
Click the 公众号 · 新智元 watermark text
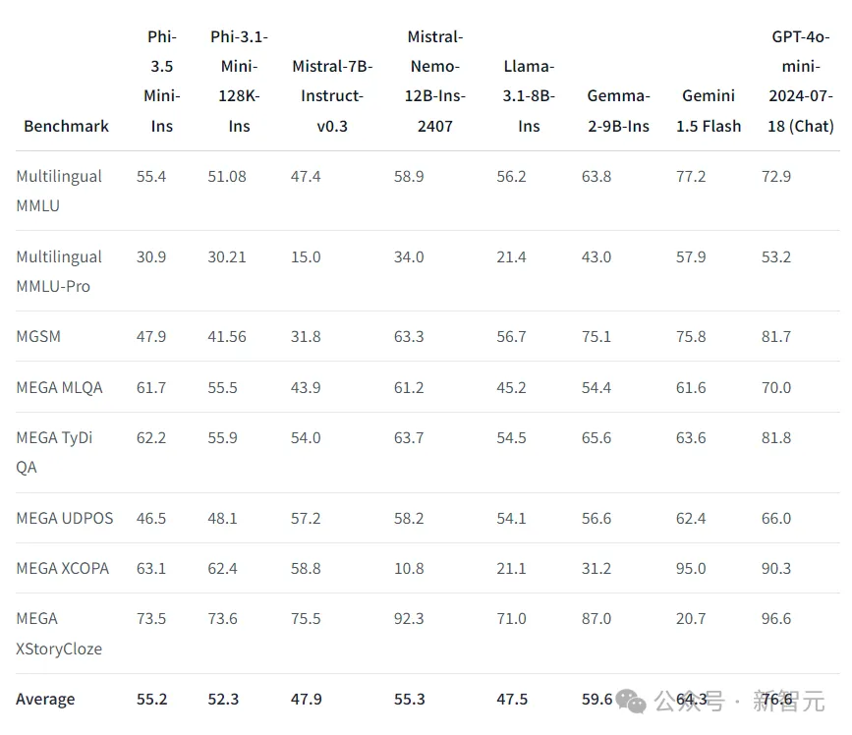pos(740,701)
